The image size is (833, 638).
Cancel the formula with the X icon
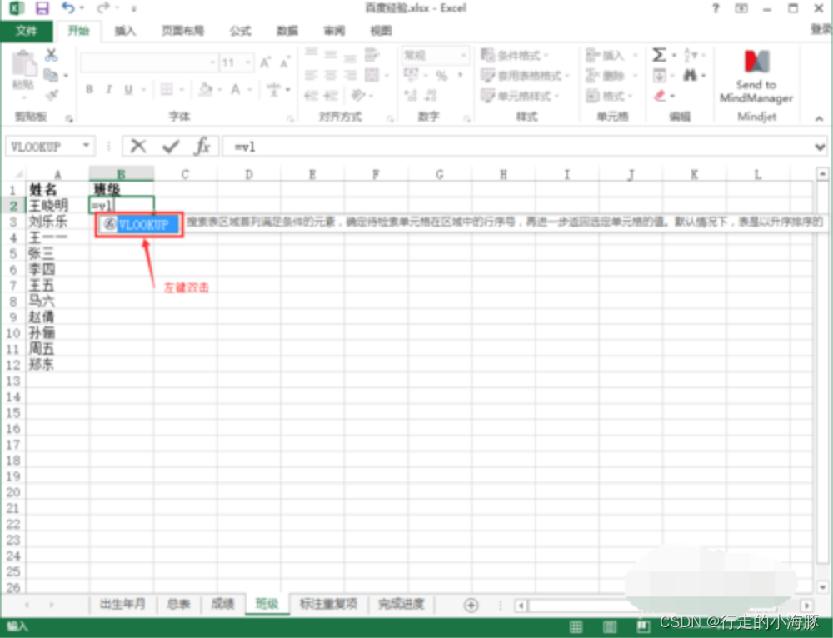[139, 145]
